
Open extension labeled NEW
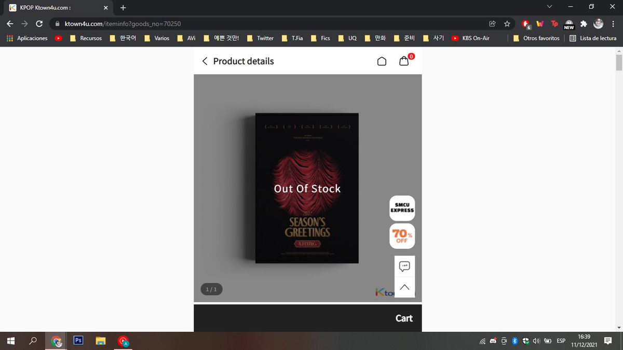[569, 24]
